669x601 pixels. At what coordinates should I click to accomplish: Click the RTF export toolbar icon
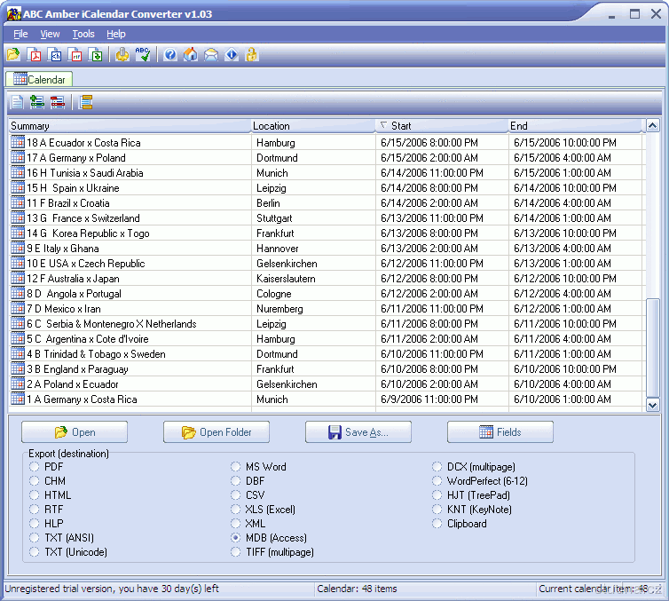point(75,55)
